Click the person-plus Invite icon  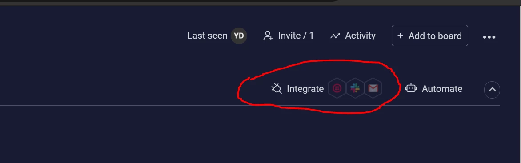pyautogui.click(x=268, y=36)
